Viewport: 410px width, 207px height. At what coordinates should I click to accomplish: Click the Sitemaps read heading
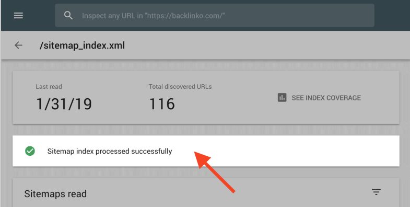click(x=55, y=194)
